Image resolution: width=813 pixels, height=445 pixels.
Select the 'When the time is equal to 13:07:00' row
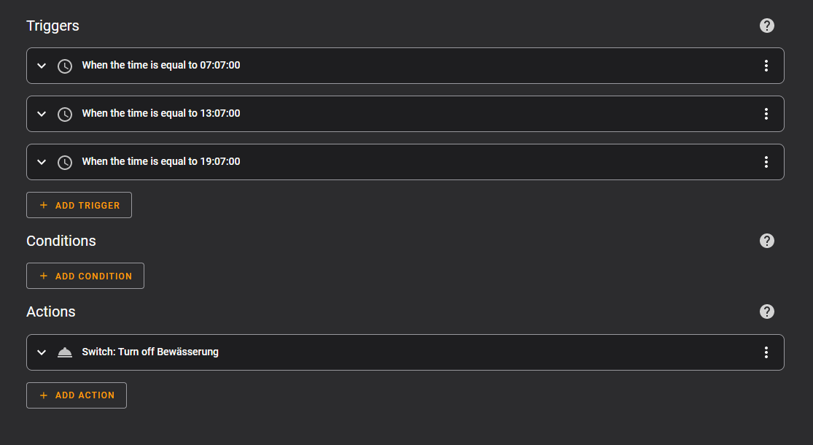(405, 114)
